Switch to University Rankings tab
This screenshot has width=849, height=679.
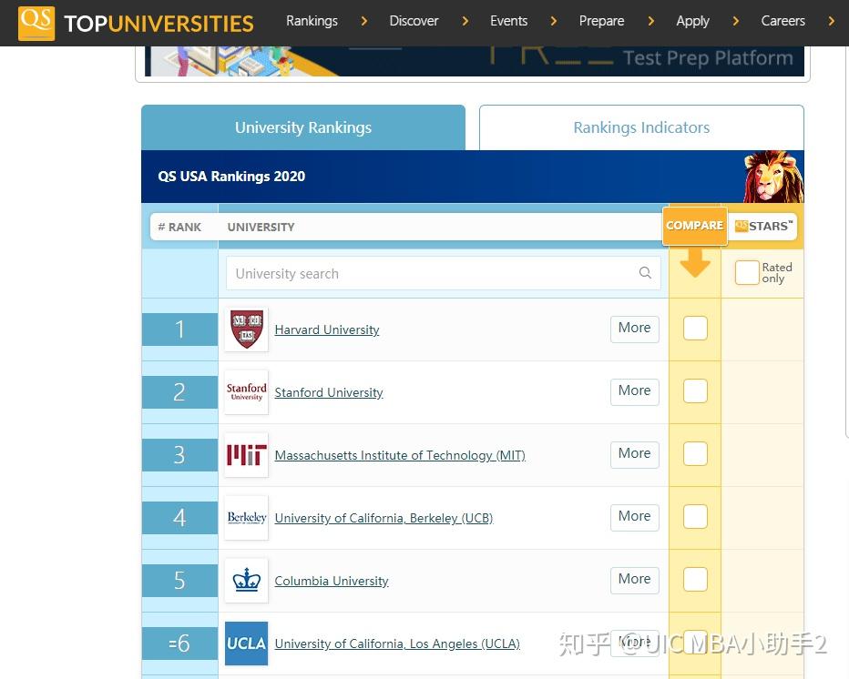tap(303, 127)
